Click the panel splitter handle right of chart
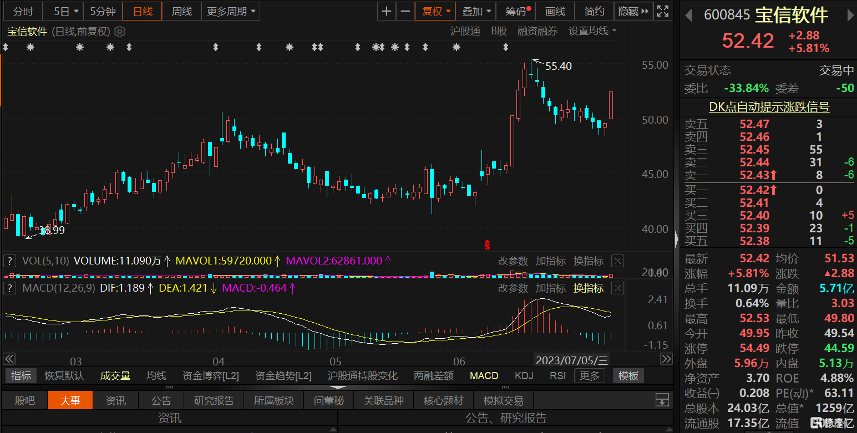Screen dimensions: 857x433 [676, 240]
